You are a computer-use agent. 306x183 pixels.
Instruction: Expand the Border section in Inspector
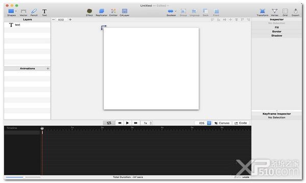276,32
